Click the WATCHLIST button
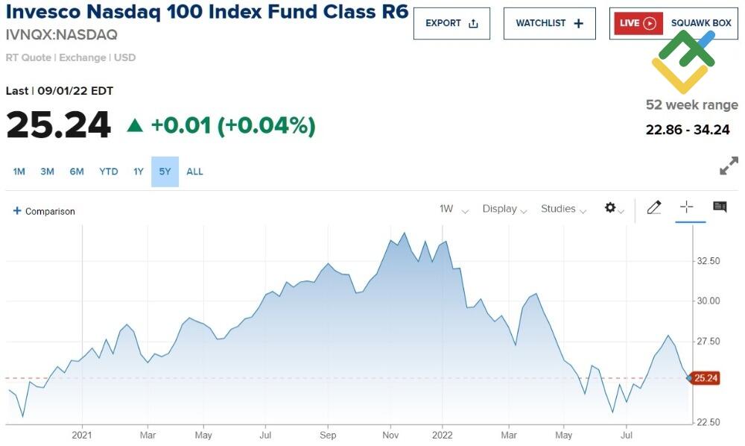745x446 pixels. click(549, 23)
